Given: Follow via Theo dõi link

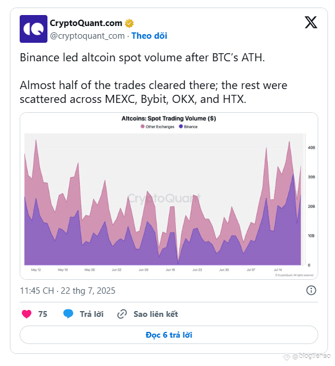Looking at the screenshot, I should [149, 36].
